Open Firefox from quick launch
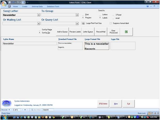 tap(43, 117)
